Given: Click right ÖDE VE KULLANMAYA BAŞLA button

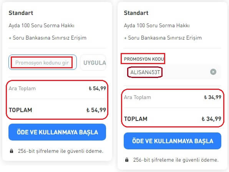Looking at the screenshot, I should point(173,141).
